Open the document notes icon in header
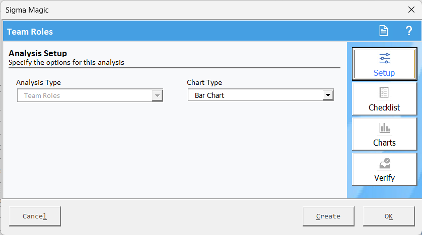 (384, 31)
